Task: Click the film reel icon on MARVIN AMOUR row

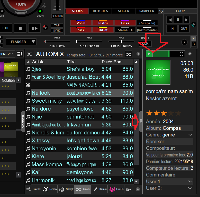Action: [x=28, y=85]
